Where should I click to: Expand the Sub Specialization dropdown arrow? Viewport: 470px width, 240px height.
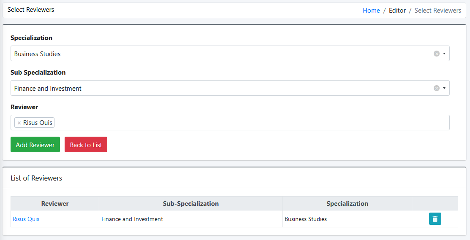pyautogui.click(x=444, y=88)
